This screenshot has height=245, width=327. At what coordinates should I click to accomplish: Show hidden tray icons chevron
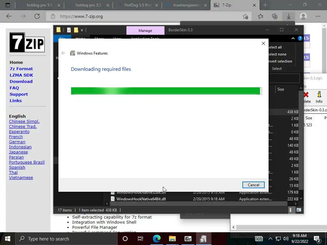(x=270, y=239)
